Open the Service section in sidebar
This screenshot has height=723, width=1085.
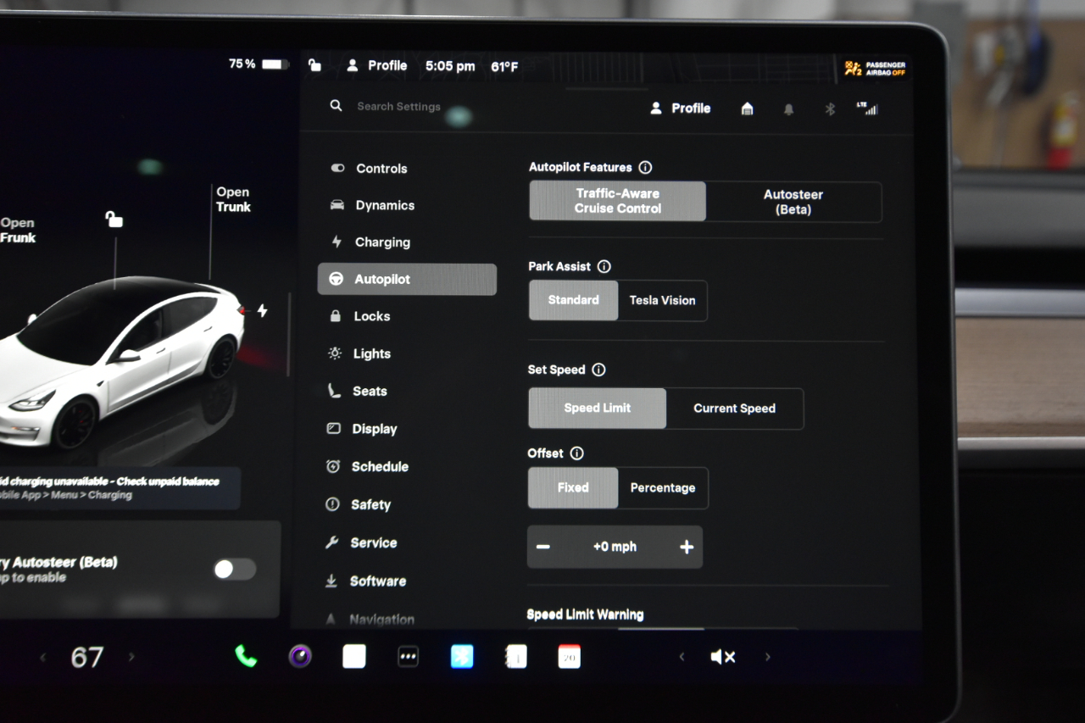coord(373,542)
